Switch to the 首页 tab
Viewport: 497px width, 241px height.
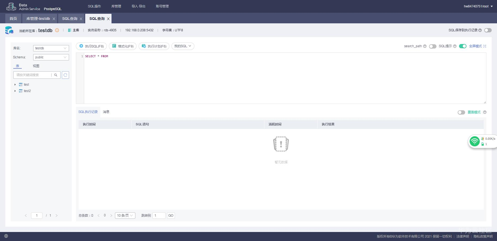13,19
